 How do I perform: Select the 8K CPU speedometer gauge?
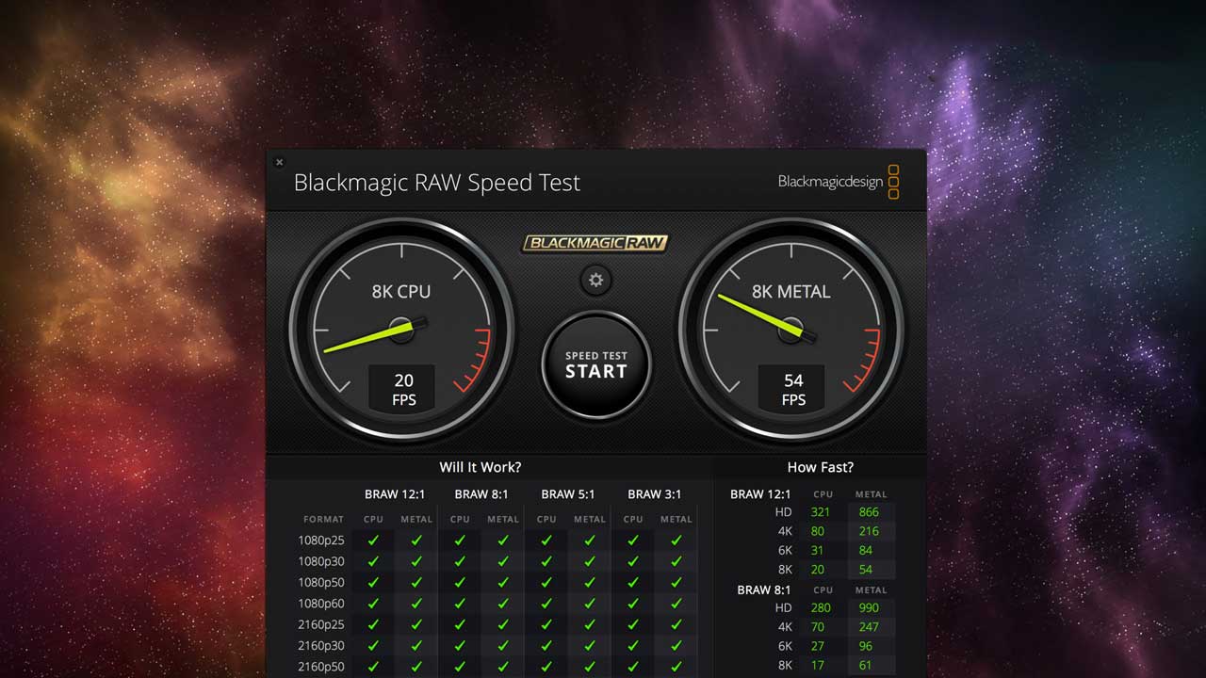click(403, 330)
